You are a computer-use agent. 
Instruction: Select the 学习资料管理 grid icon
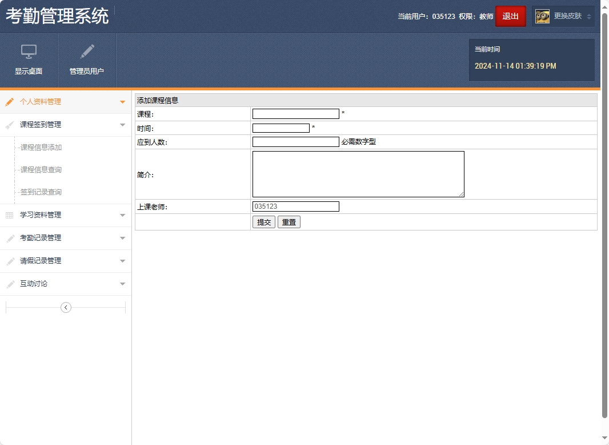9,215
